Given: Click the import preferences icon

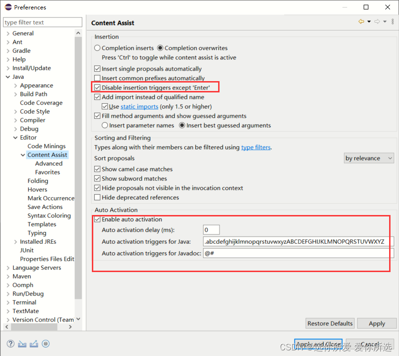Looking at the screenshot, I should point(22,344).
